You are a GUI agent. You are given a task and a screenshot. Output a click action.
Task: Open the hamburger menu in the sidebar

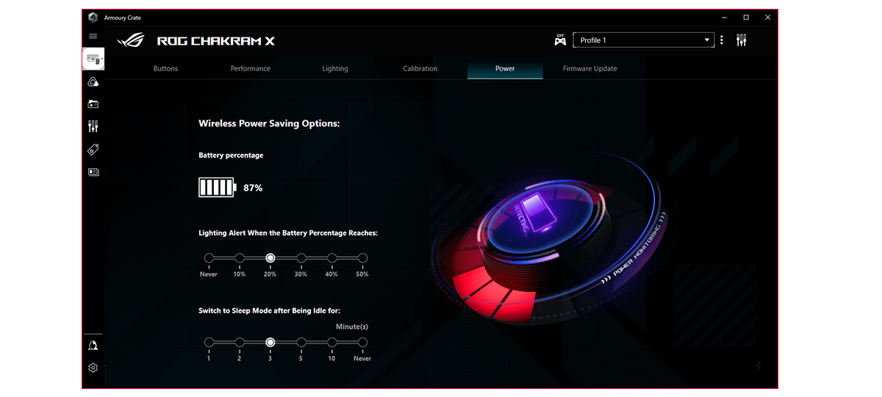pos(93,36)
